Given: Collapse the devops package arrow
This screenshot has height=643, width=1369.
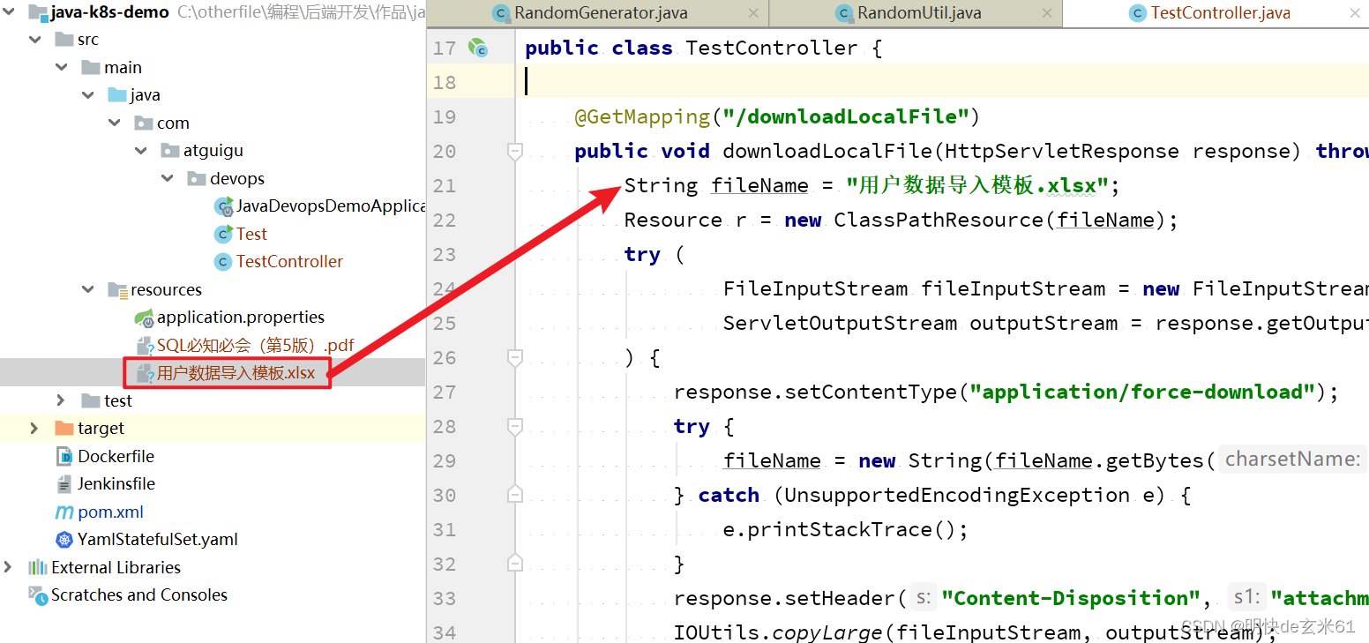Looking at the screenshot, I should click(168, 178).
